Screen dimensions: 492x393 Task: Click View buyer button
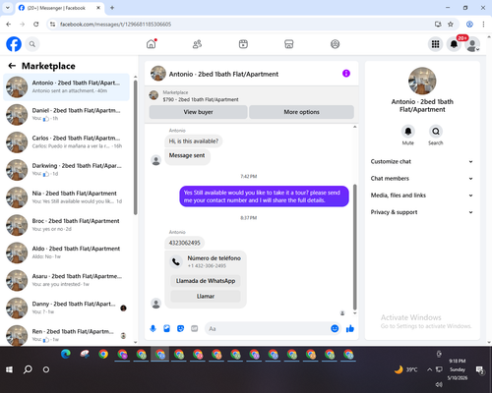point(198,112)
